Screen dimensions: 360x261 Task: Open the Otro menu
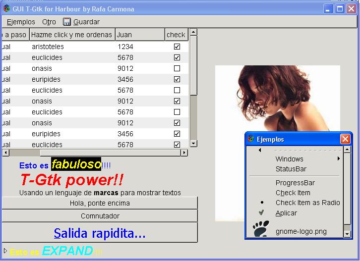tap(49, 22)
